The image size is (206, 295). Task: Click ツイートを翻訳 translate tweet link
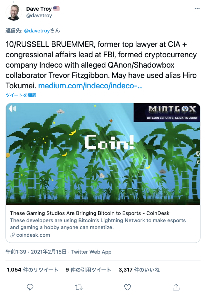coord(21,95)
